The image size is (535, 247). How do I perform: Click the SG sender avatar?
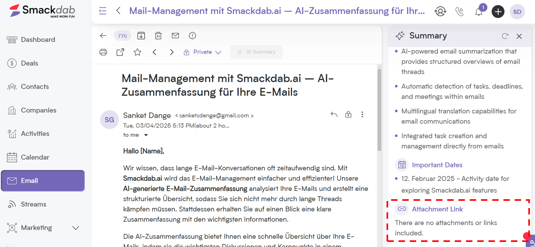point(109,120)
